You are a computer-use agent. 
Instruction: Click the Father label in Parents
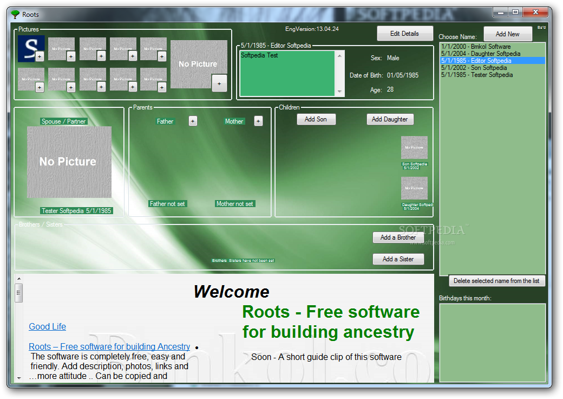click(x=165, y=121)
